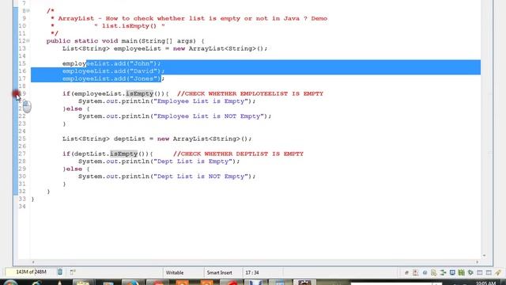Click the employeeList.add("John") line
Image resolution: width=506 pixels, height=285 pixels.
coord(111,63)
